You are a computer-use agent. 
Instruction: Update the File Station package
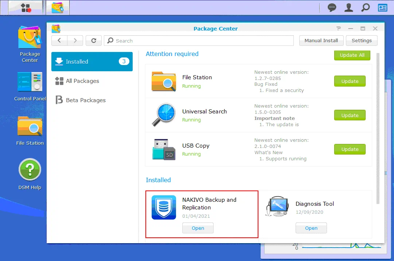350,81
